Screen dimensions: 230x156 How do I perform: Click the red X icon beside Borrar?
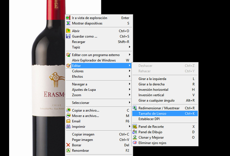[68, 145]
